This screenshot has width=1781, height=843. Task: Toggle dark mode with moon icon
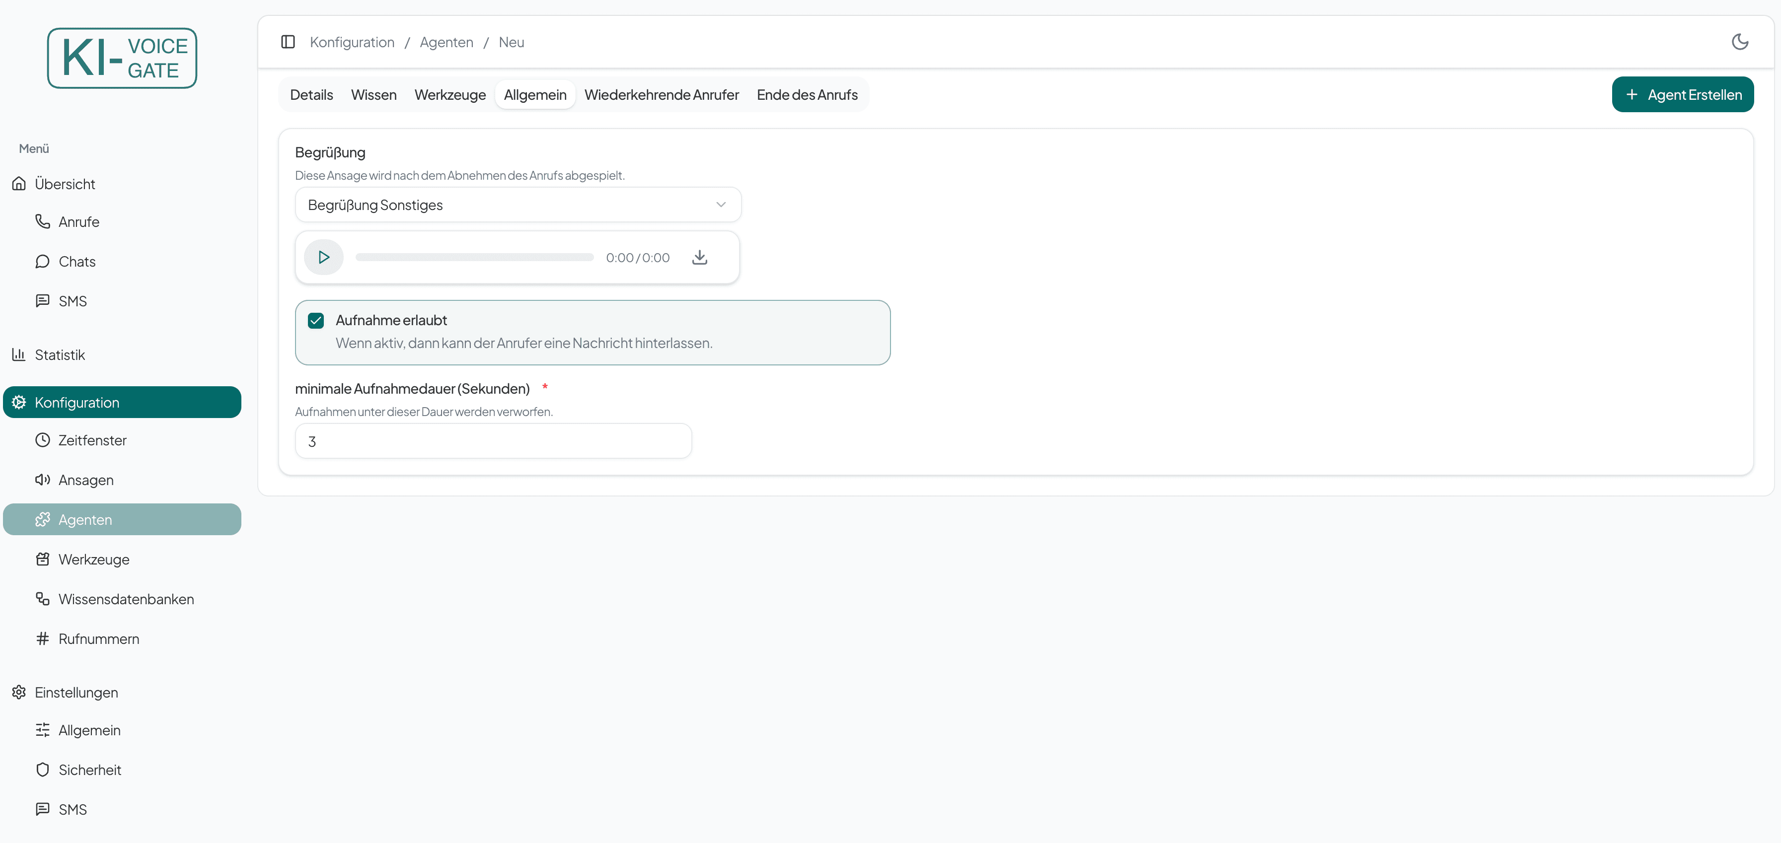click(x=1739, y=42)
